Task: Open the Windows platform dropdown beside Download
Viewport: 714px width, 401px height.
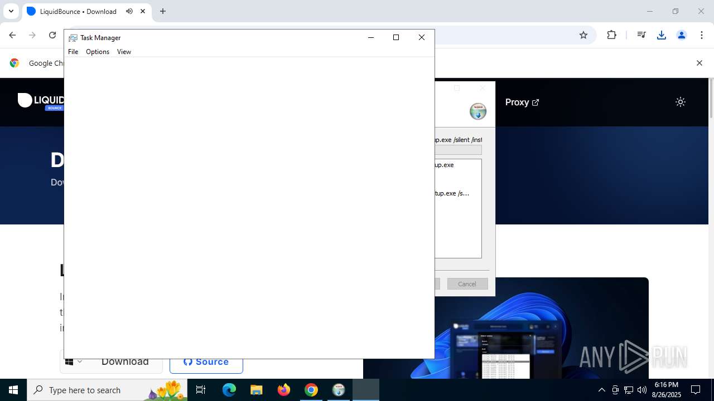Action: tap(74, 362)
